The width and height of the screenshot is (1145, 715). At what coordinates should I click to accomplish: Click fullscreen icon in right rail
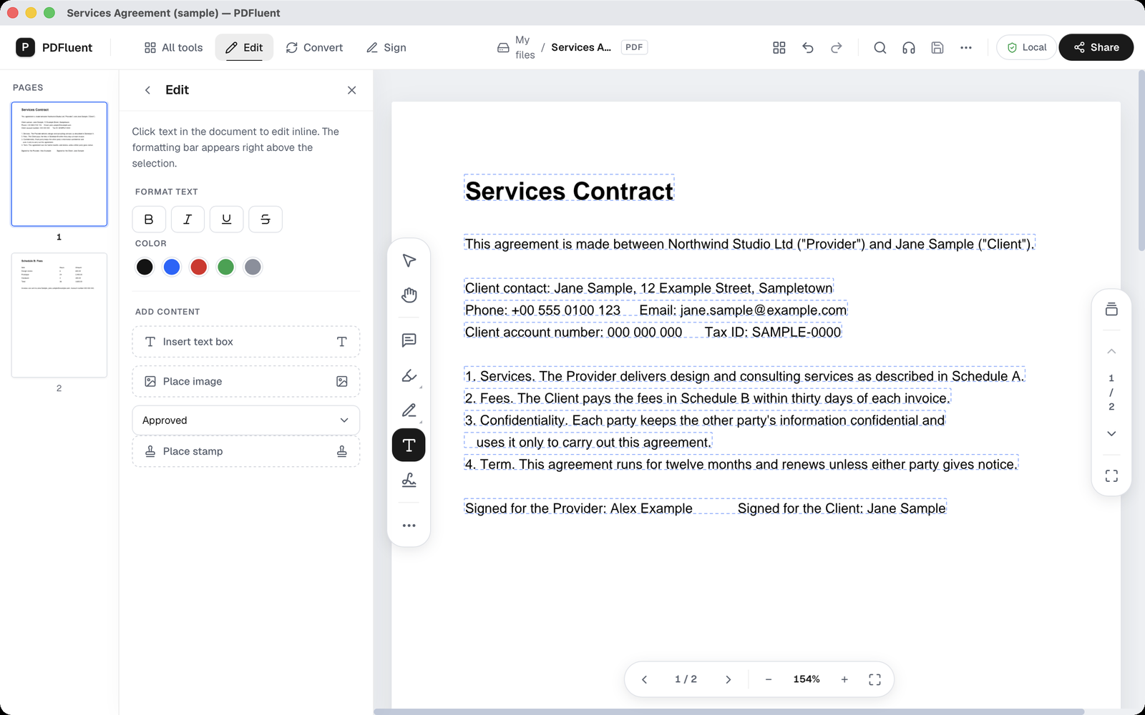coord(1111,476)
